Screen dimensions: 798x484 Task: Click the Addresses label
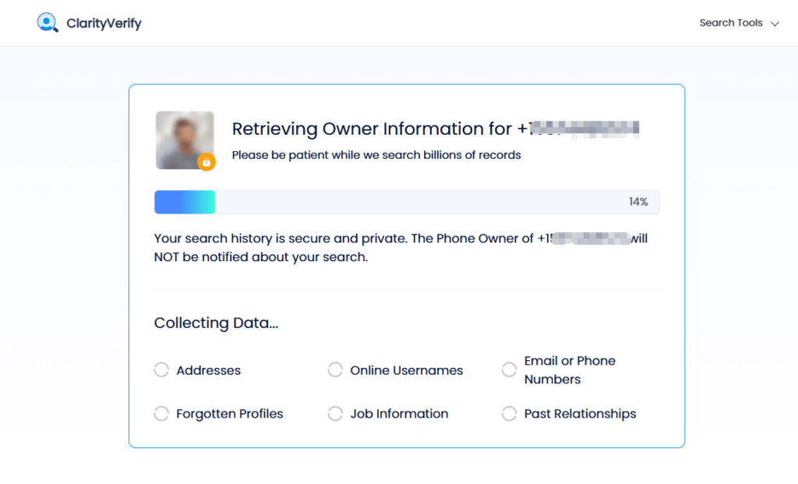pyautogui.click(x=209, y=370)
